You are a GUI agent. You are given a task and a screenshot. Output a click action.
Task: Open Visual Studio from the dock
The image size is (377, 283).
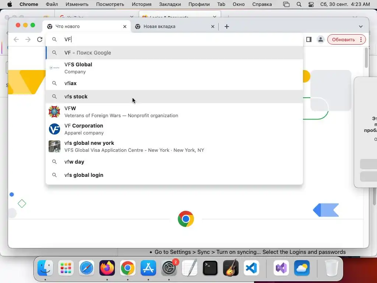pos(281,268)
